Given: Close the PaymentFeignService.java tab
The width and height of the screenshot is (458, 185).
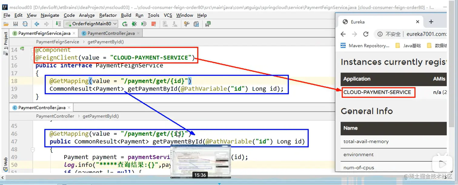Looking at the screenshot, I should pos(74,33).
